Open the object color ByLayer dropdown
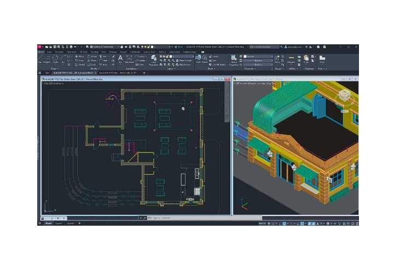 [x=258, y=57]
